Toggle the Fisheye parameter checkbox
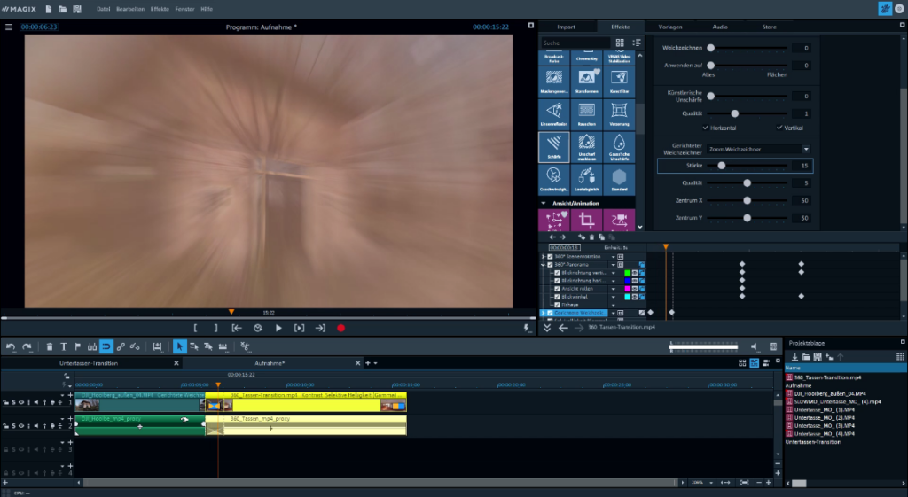908x497 pixels. (x=557, y=305)
